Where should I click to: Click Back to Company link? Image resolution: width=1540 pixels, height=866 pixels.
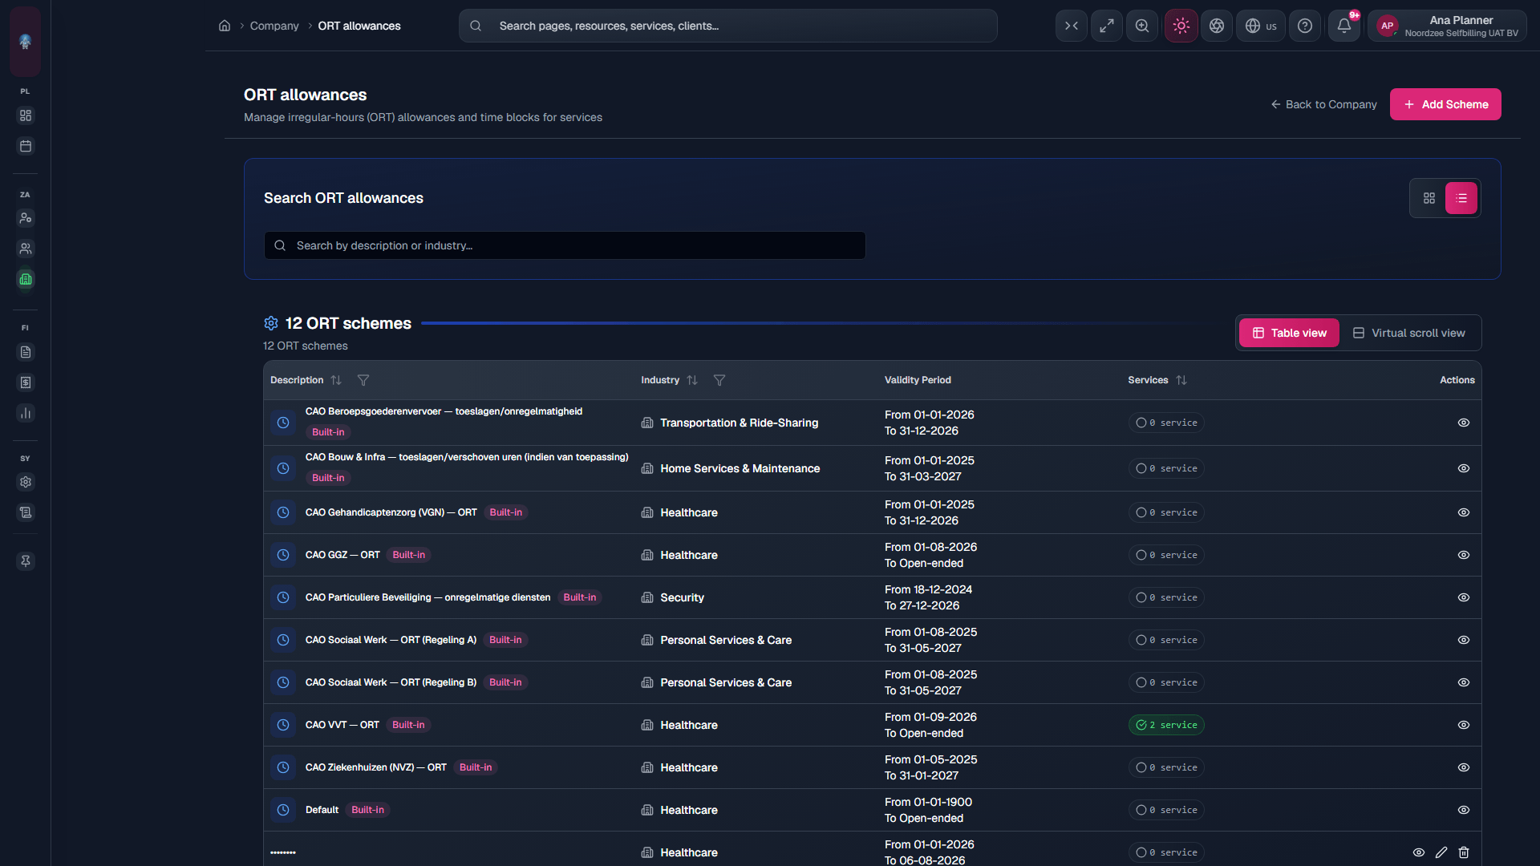click(x=1323, y=104)
